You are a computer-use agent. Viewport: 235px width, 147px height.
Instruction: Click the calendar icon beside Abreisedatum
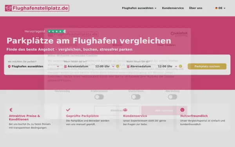[x=128, y=67]
